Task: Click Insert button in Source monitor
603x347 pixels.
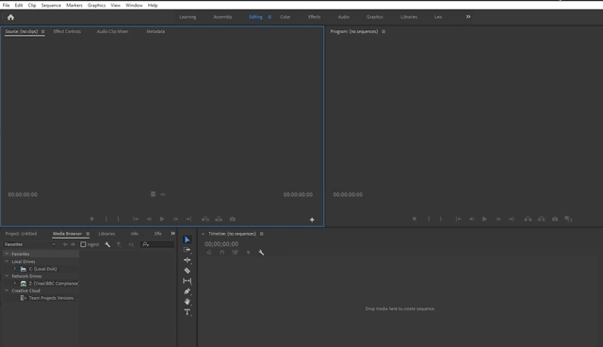Action: point(205,219)
